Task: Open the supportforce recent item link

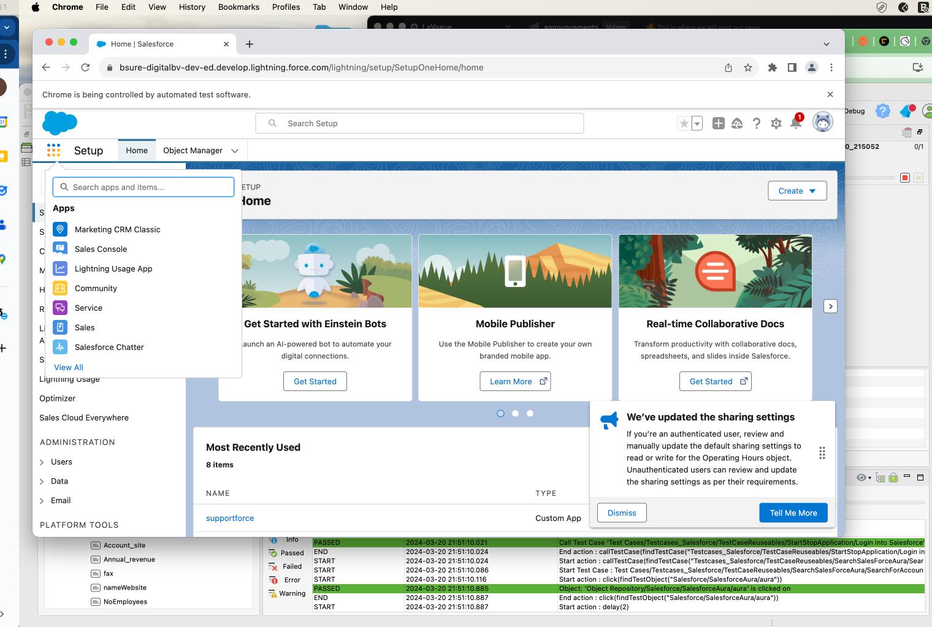Action: coord(230,518)
